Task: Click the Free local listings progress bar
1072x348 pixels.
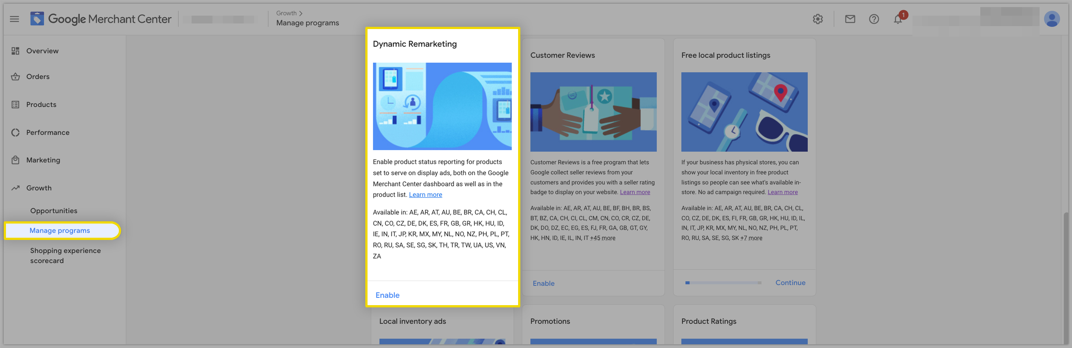Action: [723, 283]
